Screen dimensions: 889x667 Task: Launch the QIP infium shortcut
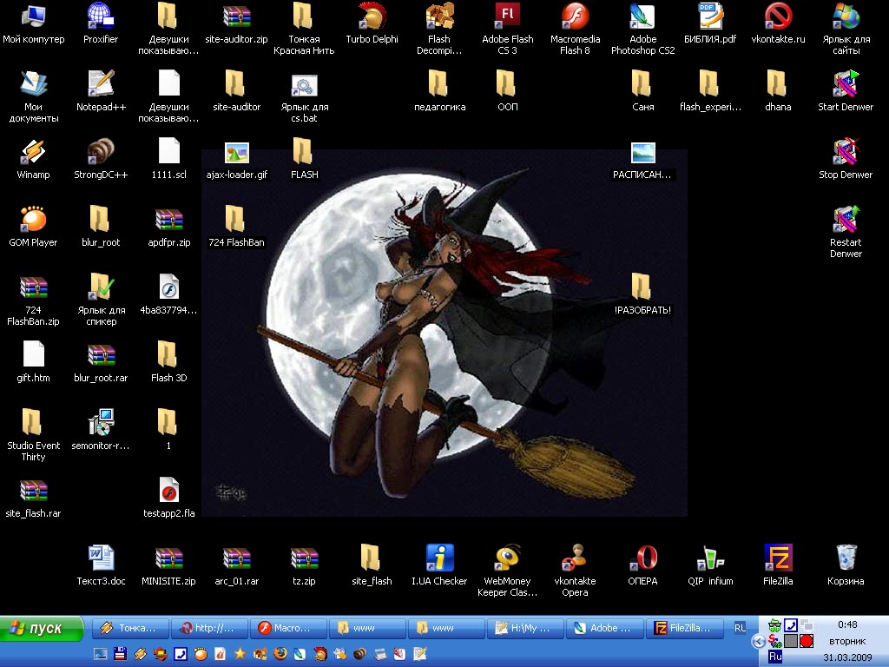pyautogui.click(x=710, y=565)
